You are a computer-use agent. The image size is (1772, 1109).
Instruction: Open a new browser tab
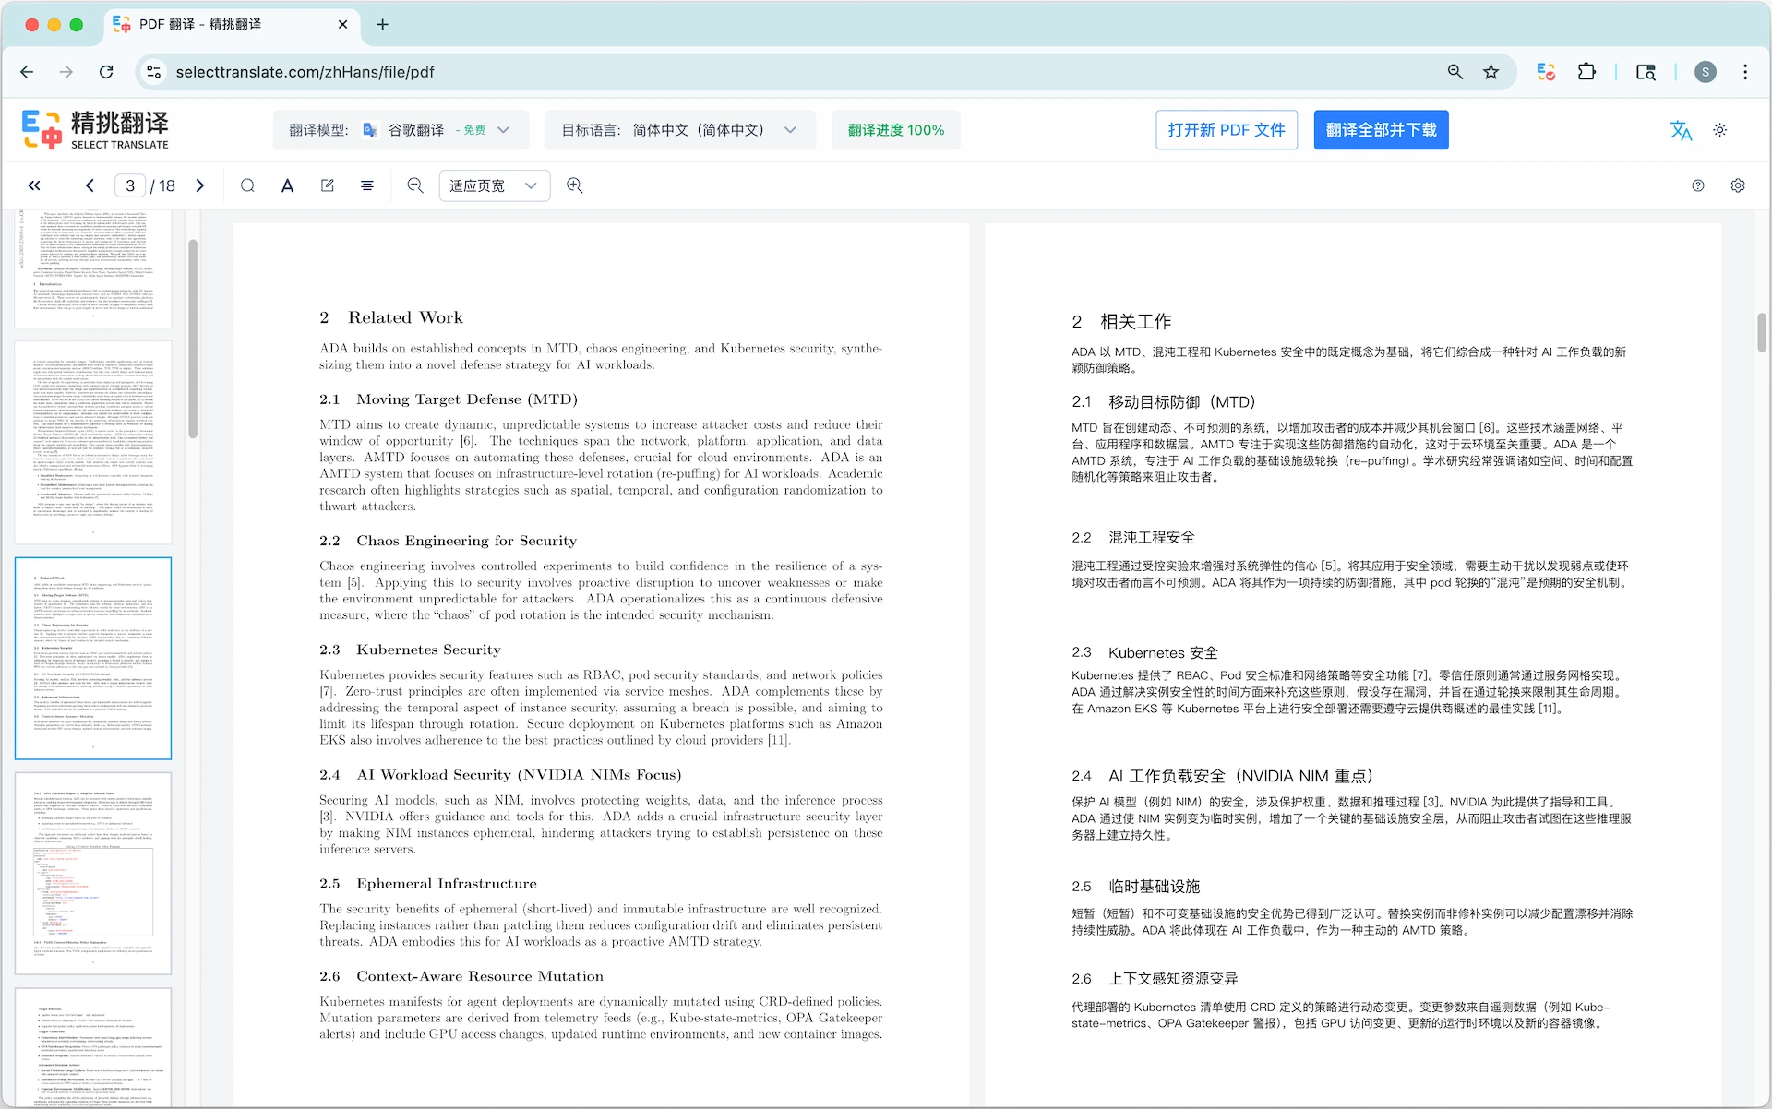383,24
